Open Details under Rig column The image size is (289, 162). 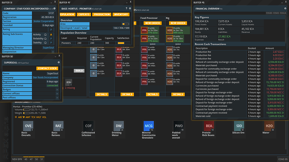(x=178, y=94)
